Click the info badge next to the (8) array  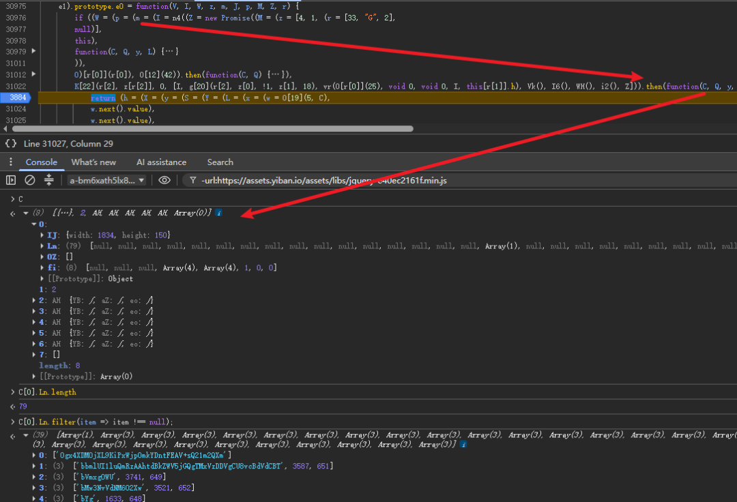(x=218, y=213)
